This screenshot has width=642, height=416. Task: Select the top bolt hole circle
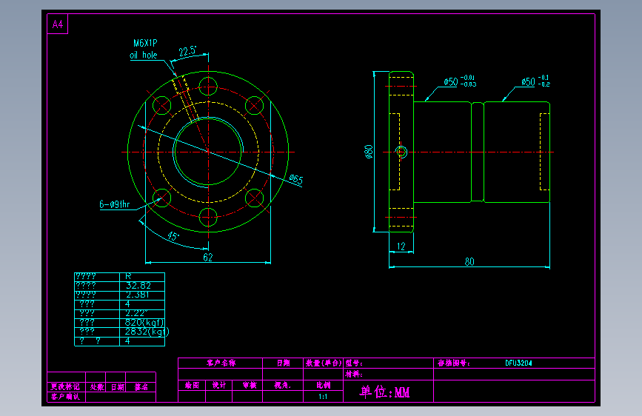(x=208, y=87)
